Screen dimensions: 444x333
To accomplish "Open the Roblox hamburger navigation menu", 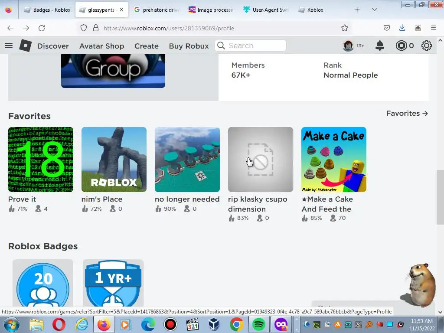I will click(x=9, y=46).
